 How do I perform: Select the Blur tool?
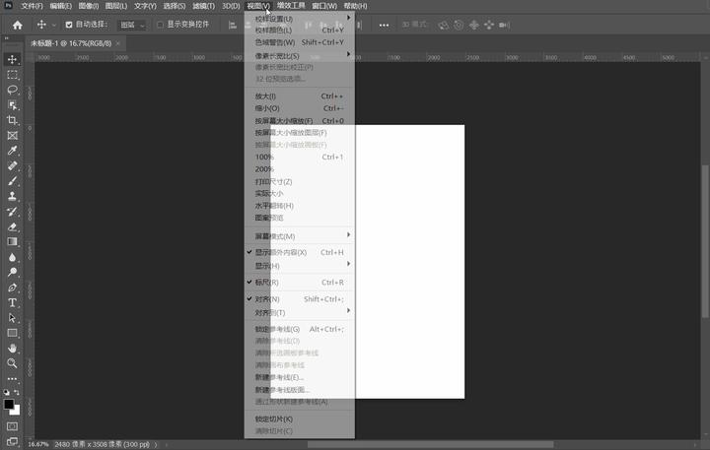click(12, 257)
